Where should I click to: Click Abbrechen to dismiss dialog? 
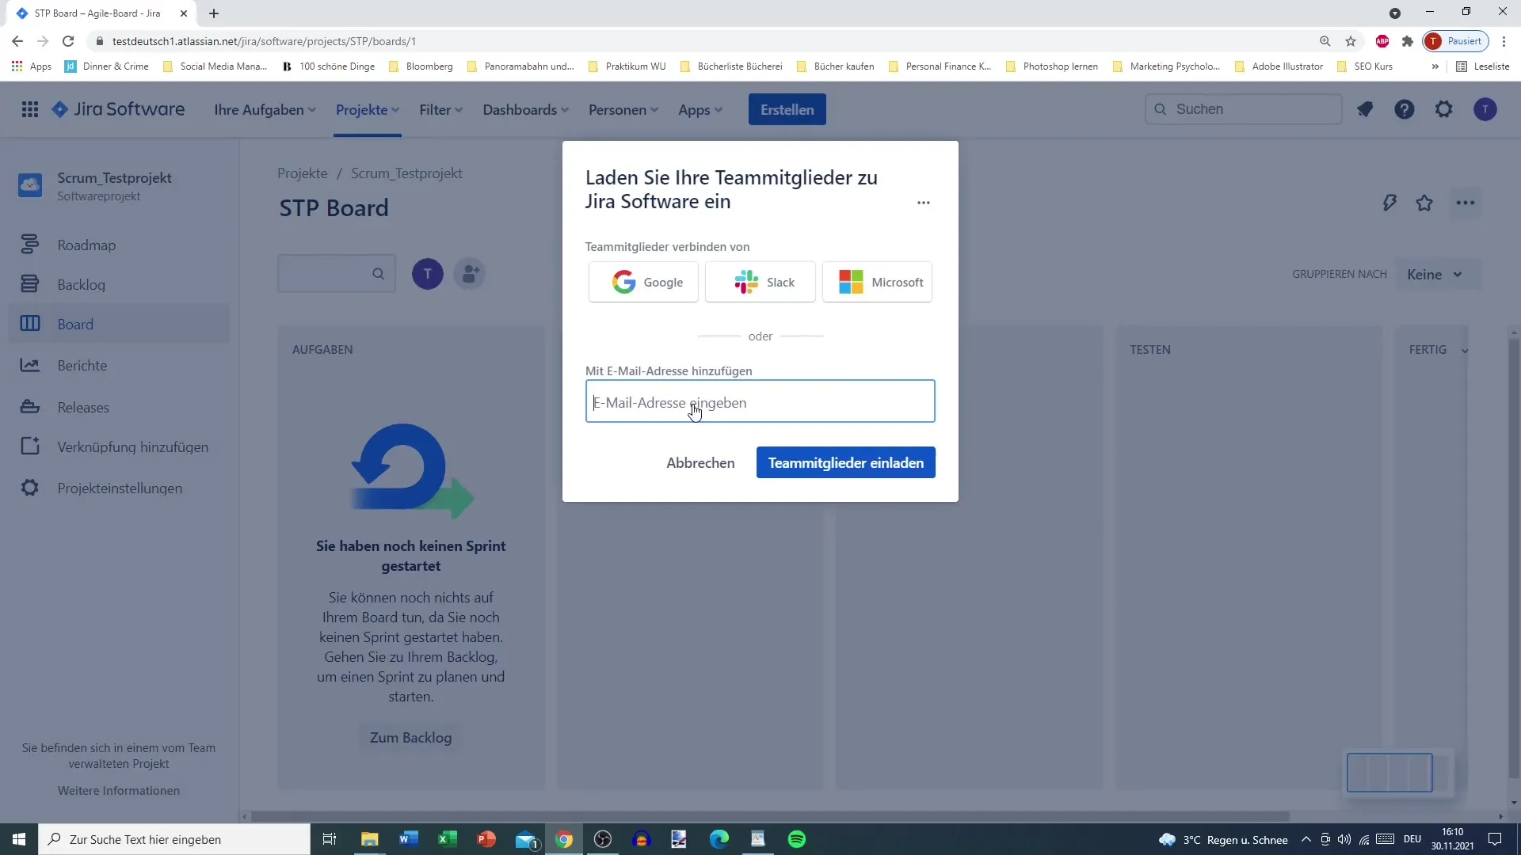(x=700, y=462)
